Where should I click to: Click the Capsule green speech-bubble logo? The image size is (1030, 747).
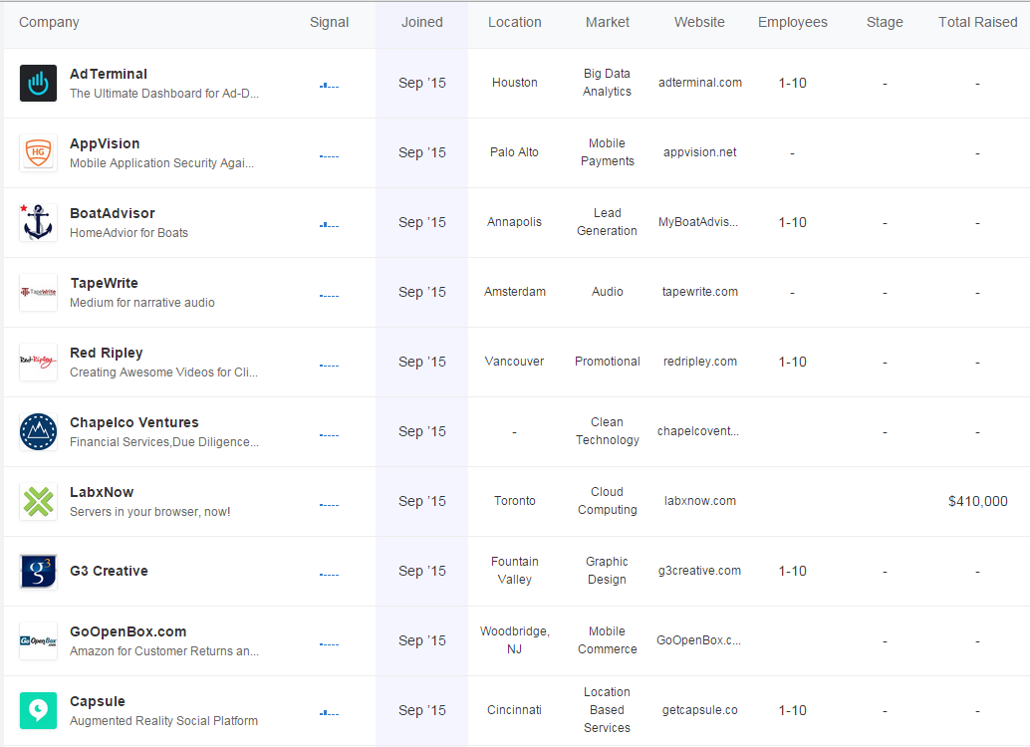click(x=39, y=710)
